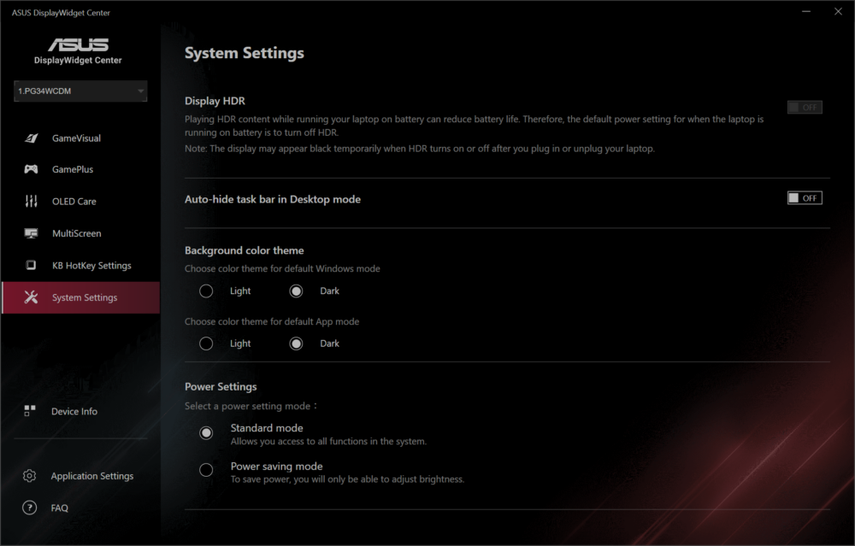
Task: Select Light for default Windows mode
Action: tap(206, 291)
